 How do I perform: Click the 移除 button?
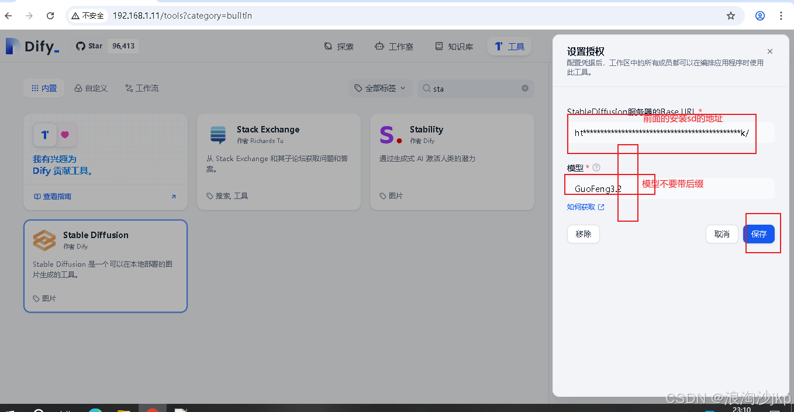click(584, 234)
